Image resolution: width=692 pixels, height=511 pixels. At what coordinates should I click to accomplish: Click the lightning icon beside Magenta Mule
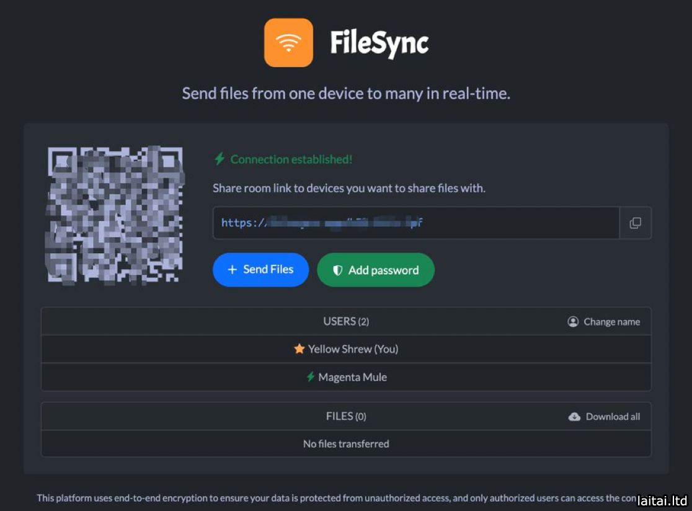click(x=311, y=377)
